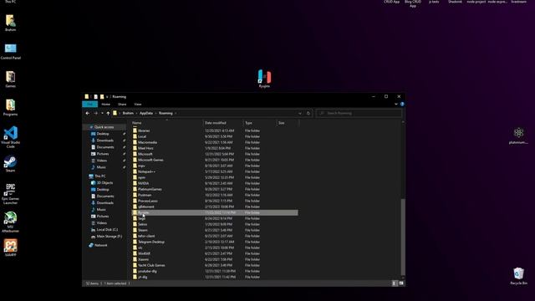This screenshot has width=535, height=301.
Task: Click the Search Roaming field
Action: 359,114
